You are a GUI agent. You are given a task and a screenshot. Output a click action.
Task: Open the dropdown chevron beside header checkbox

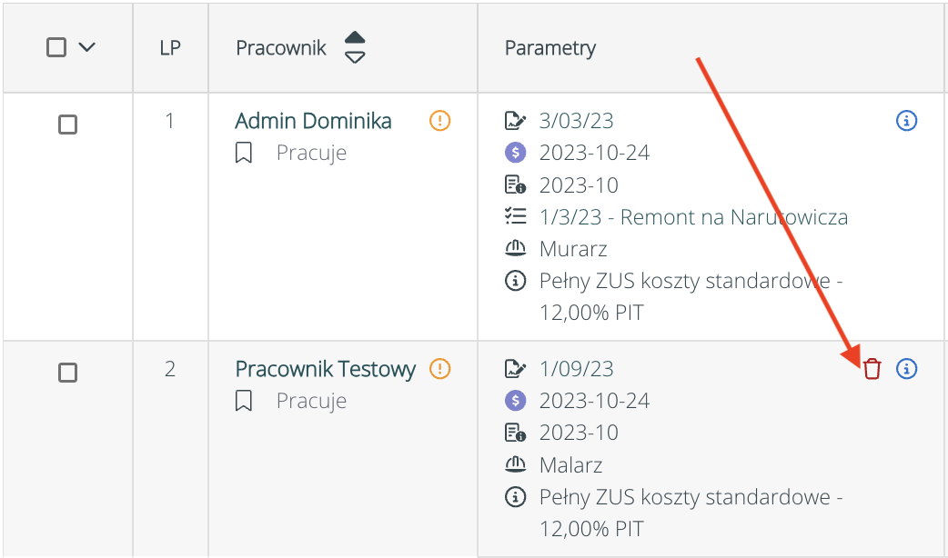pos(86,47)
